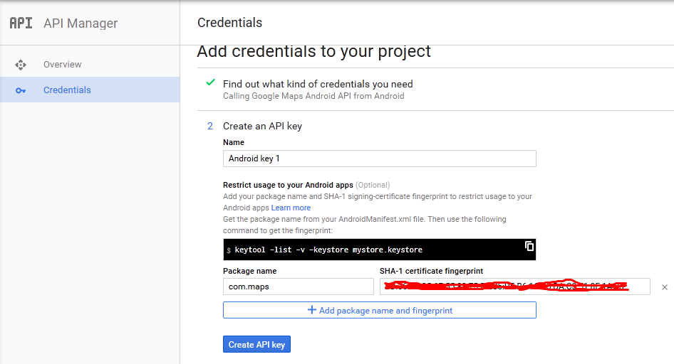Remove the package name and fingerprint row
This screenshot has width=674, height=364.
pyautogui.click(x=664, y=287)
